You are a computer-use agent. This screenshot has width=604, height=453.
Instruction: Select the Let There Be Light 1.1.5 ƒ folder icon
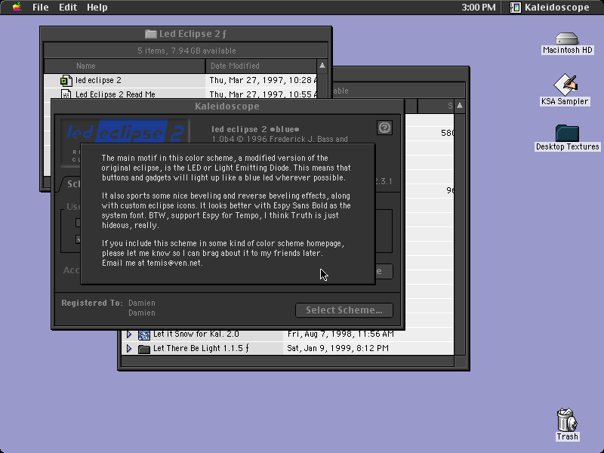pos(144,349)
